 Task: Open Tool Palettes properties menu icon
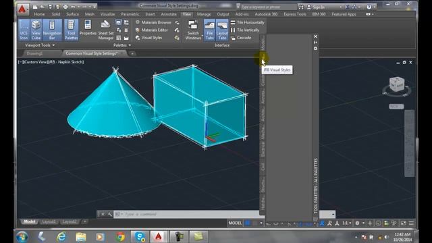tap(315, 49)
